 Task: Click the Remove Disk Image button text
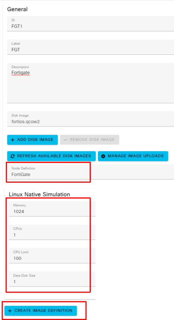(x=92, y=140)
